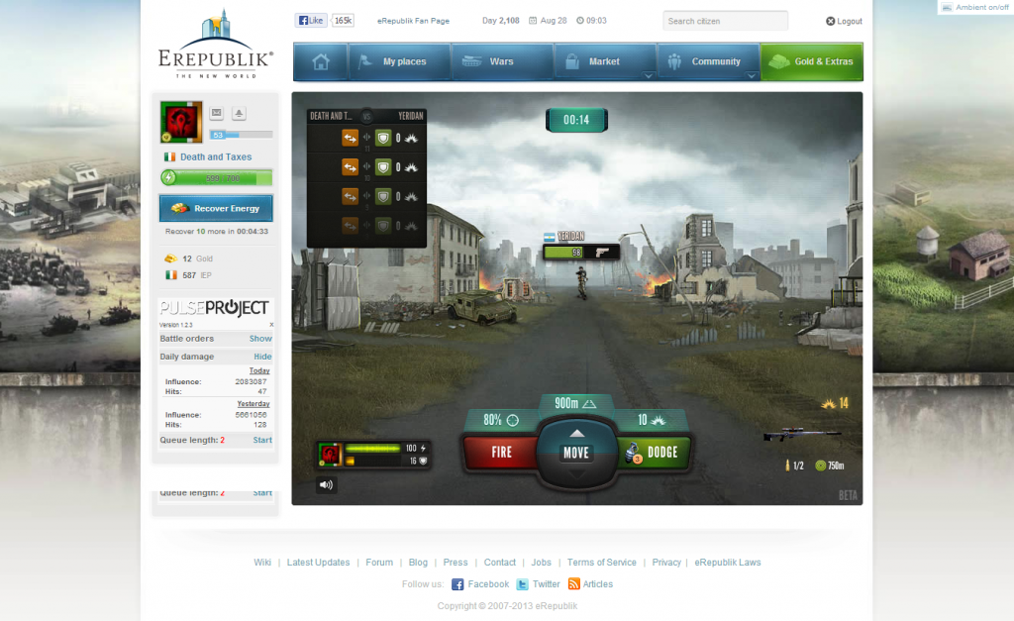Click the battle countdown timer 00:14
This screenshot has width=1014, height=621.
point(576,120)
